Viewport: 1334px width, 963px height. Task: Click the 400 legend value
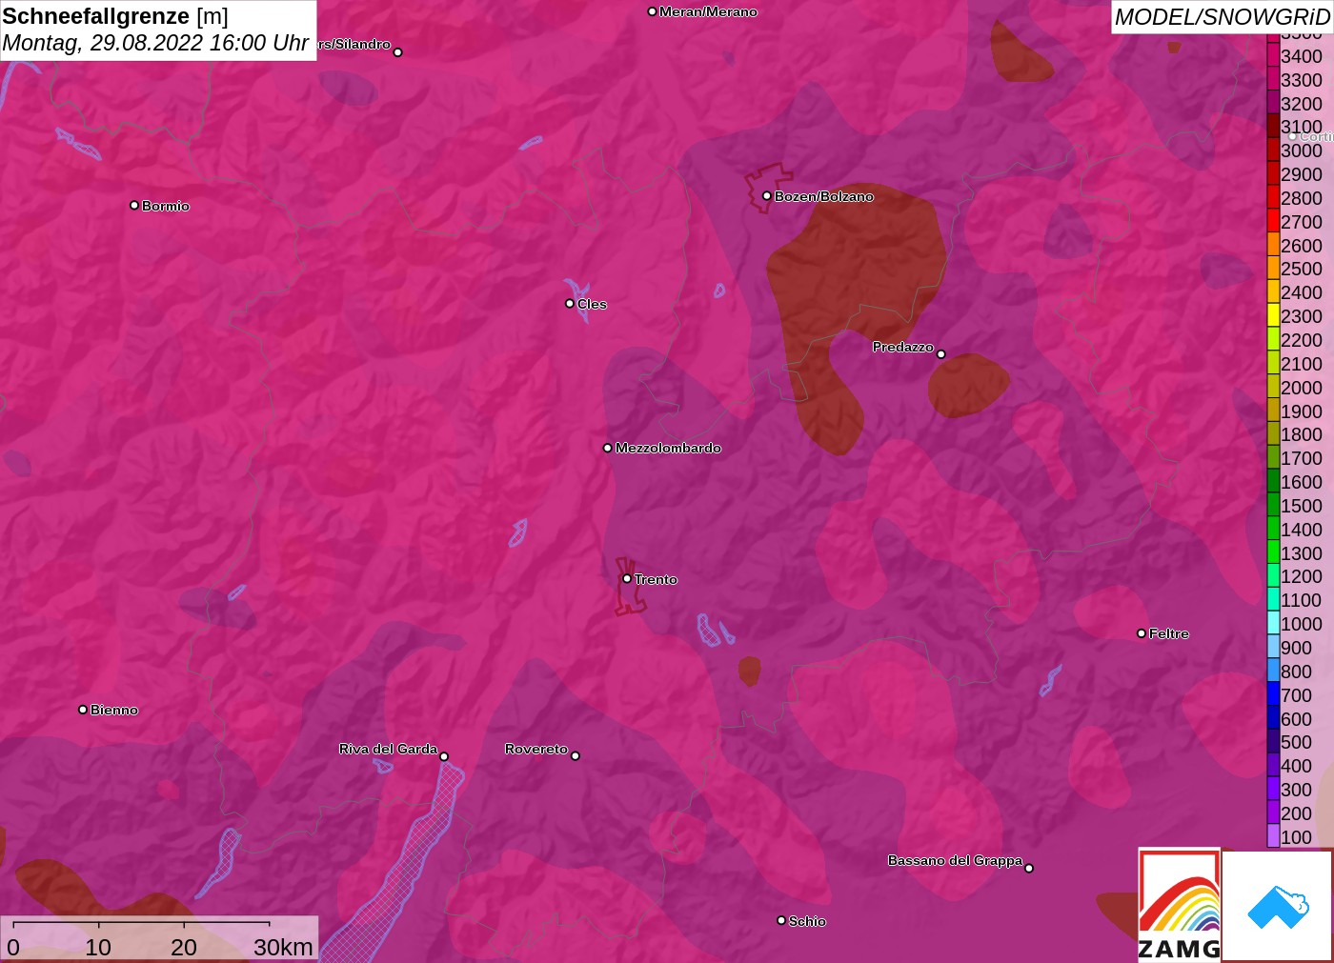pyautogui.click(x=1297, y=766)
